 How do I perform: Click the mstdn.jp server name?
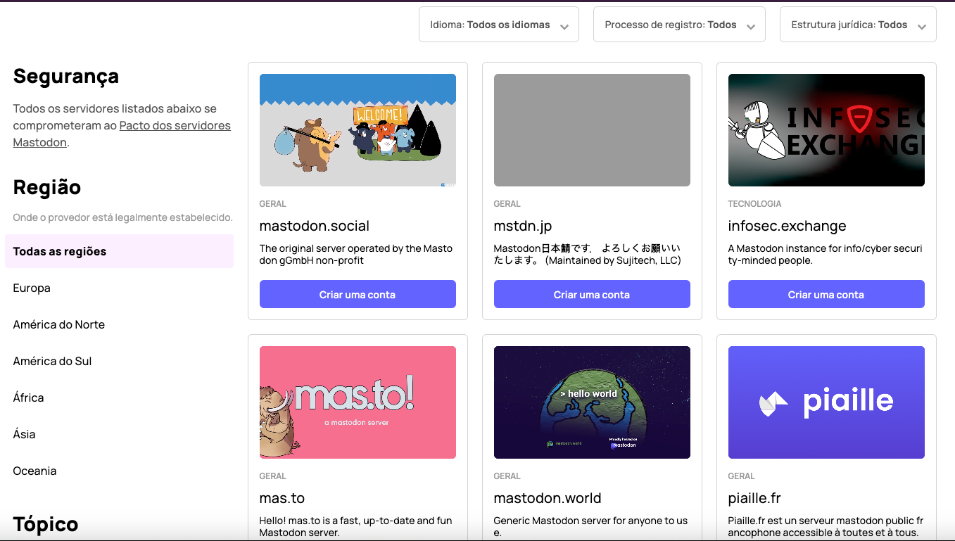point(523,226)
